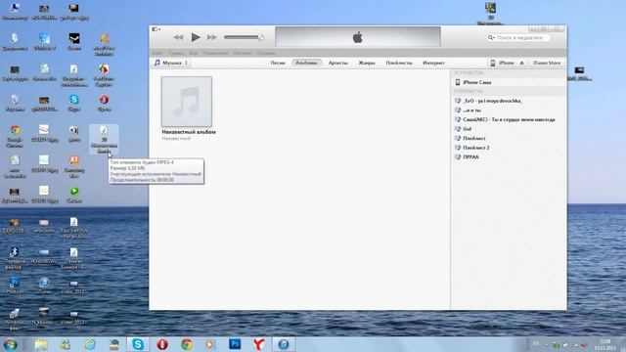Open the iTunes Store button
The height and width of the screenshot is (352, 626).
[x=547, y=63]
